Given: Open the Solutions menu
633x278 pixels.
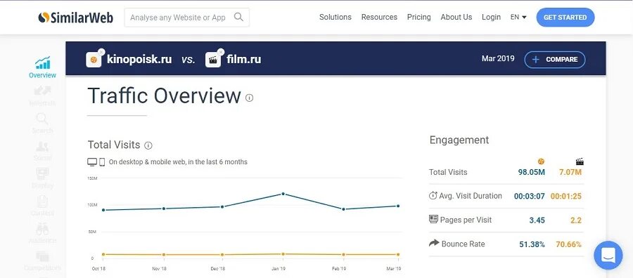Looking at the screenshot, I should (x=335, y=18).
